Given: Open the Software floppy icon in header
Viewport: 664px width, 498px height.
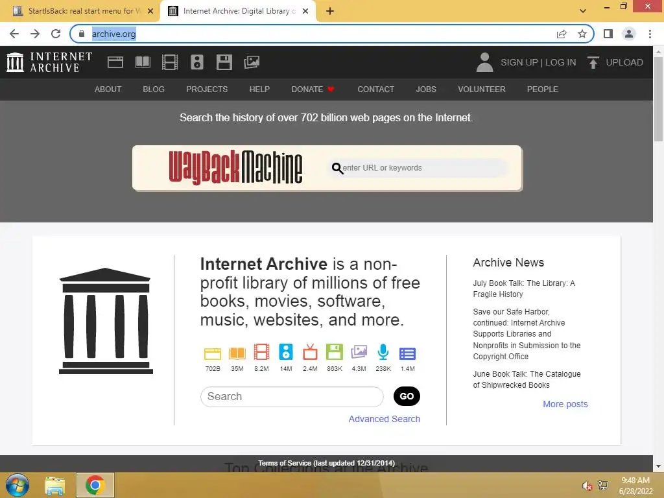Looking at the screenshot, I should click(x=224, y=62).
